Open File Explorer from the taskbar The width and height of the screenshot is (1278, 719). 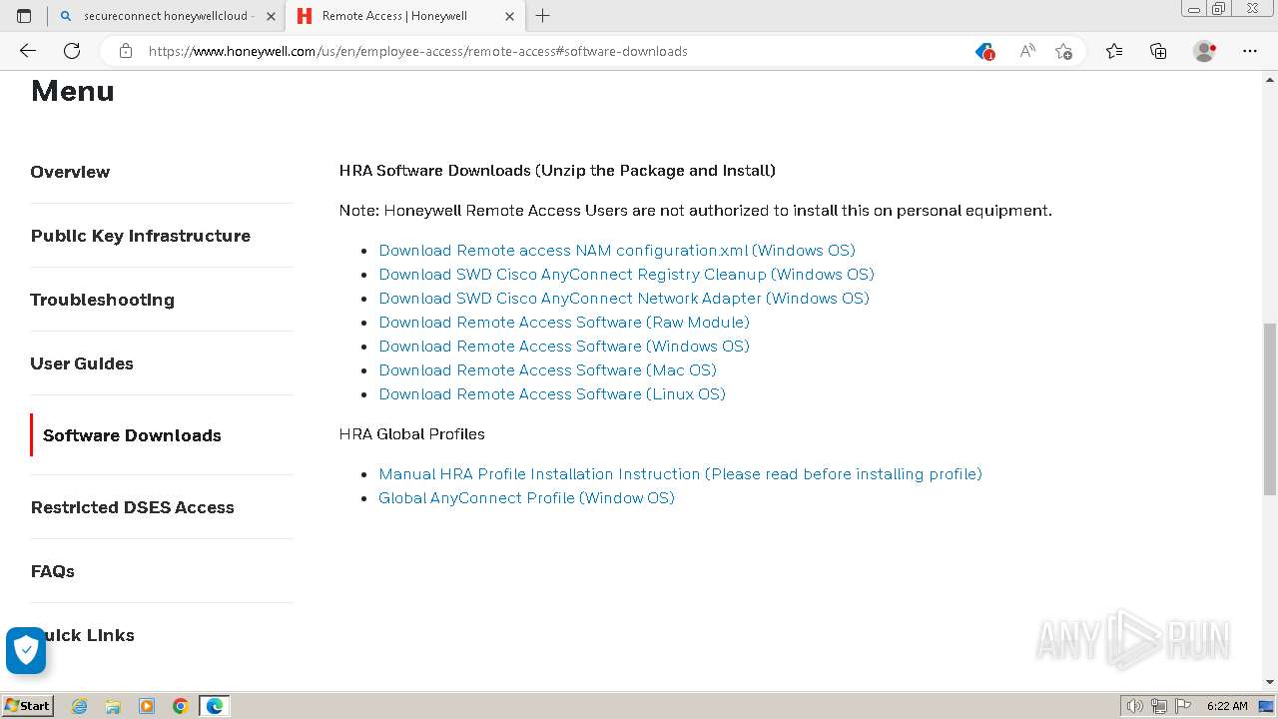[113, 706]
